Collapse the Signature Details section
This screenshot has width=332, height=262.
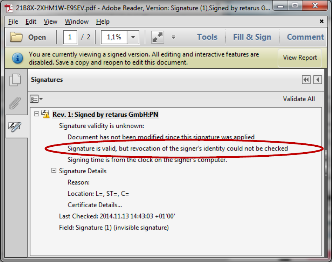coord(54,171)
